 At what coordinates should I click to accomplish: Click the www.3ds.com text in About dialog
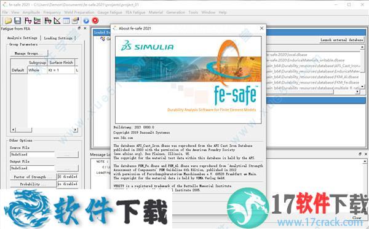tap(123, 138)
